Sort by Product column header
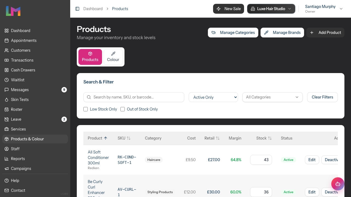Screen dimensions: 351x197 pyautogui.click(x=98, y=138)
